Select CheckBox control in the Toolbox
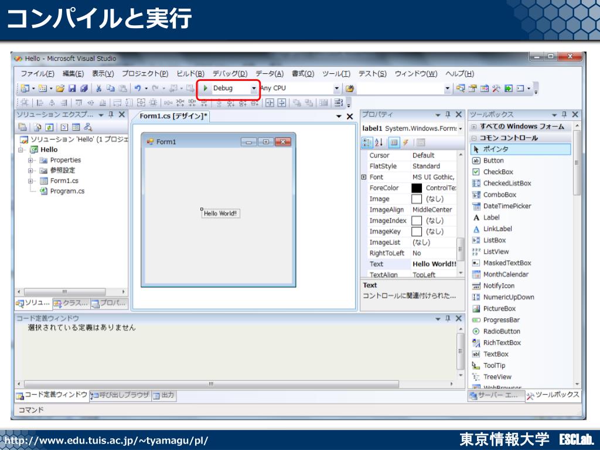 (x=498, y=172)
